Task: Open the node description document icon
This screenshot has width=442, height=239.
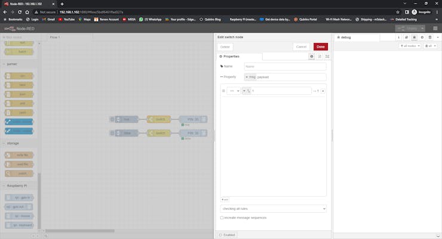Action: (320, 56)
